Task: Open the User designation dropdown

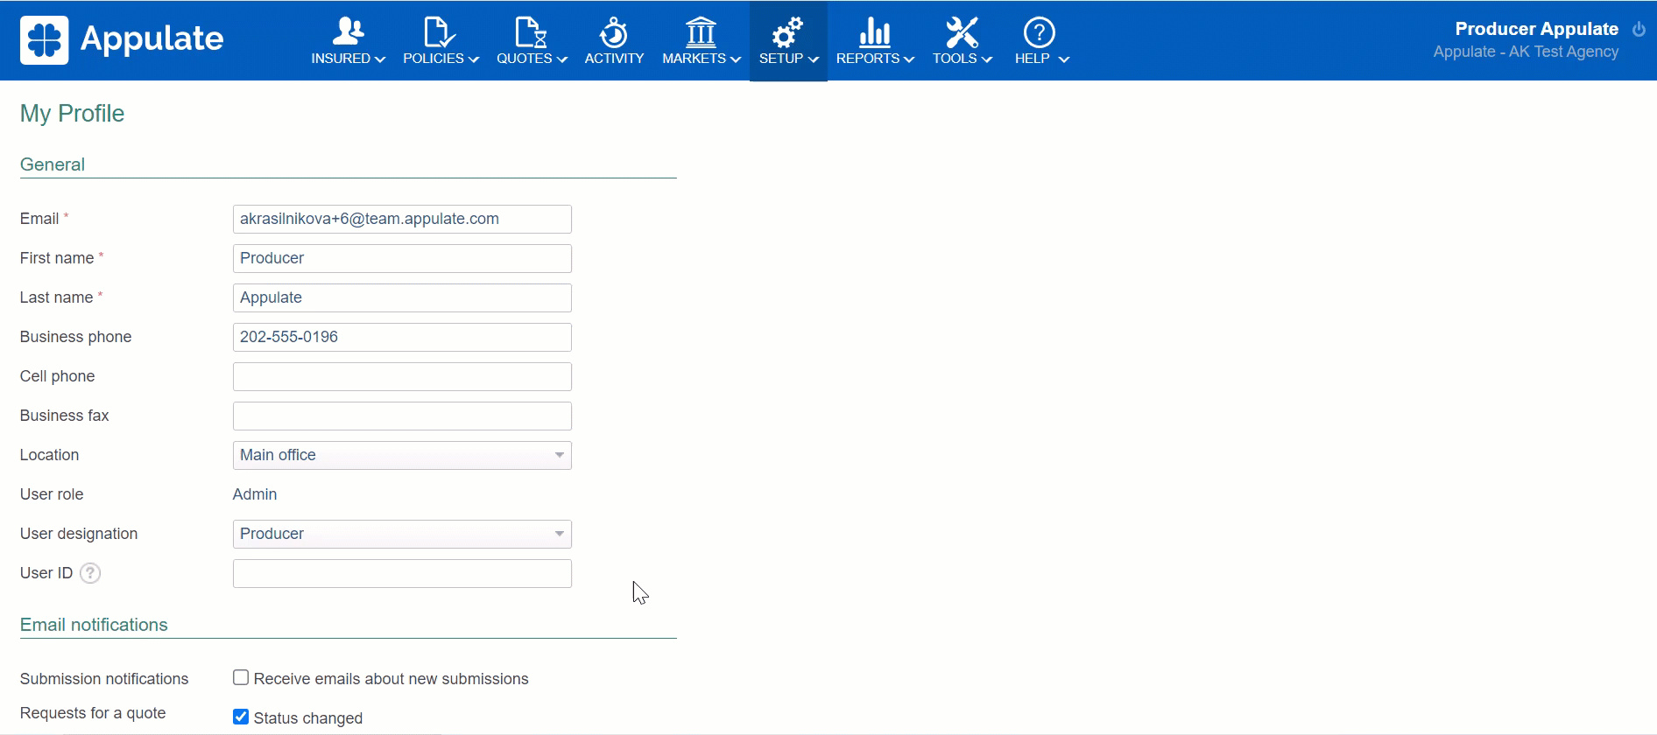Action: point(402,534)
